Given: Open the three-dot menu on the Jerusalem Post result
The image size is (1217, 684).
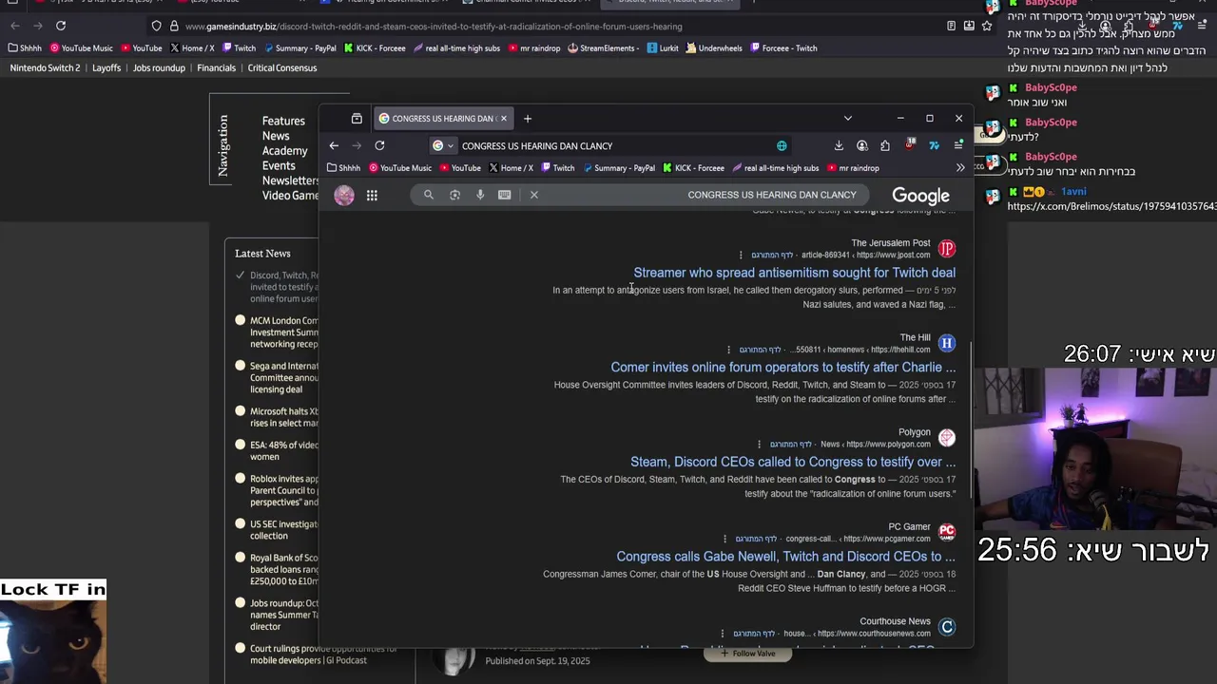Looking at the screenshot, I should (741, 255).
